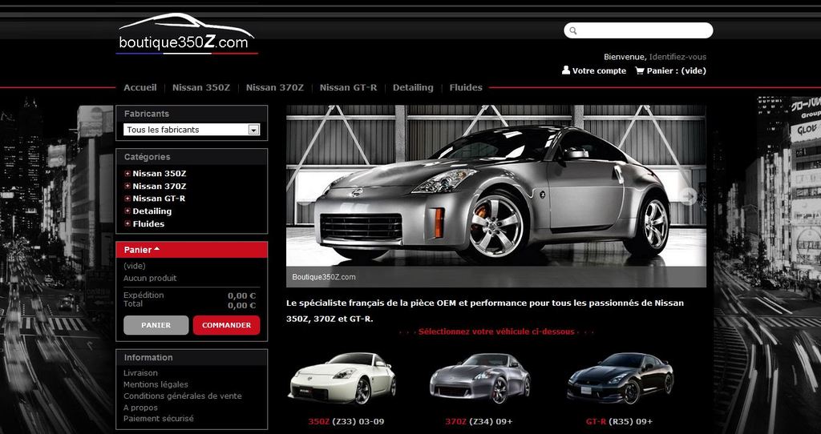821x434 pixels.
Task: Expand the Fluides category plus
Action: click(127, 223)
